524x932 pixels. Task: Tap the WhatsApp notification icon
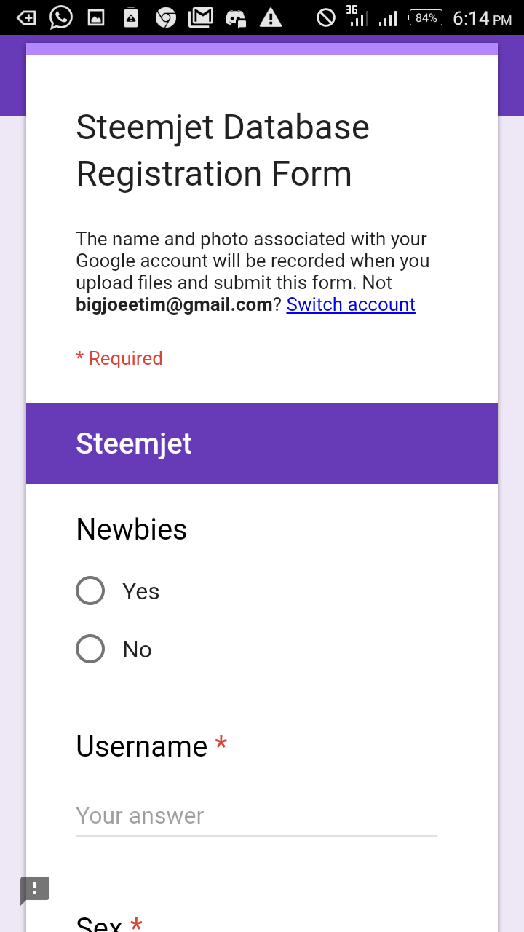click(61, 17)
